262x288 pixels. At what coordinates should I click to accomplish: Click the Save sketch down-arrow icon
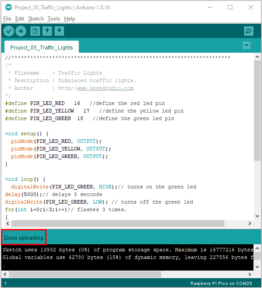(59, 31)
